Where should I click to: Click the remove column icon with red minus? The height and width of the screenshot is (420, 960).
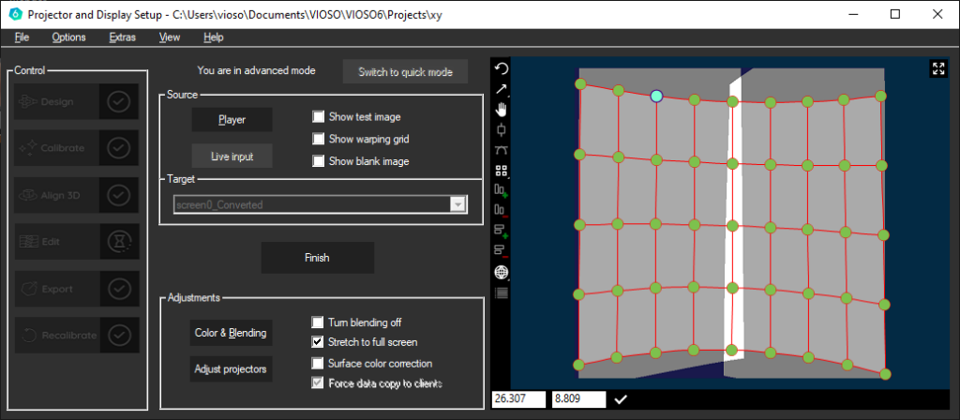[502, 211]
